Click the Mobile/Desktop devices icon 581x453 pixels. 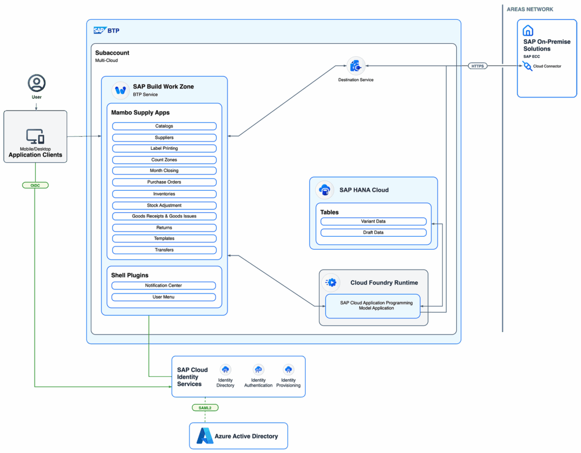tap(35, 136)
